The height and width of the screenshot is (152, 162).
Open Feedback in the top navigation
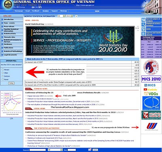pos(36,11)
